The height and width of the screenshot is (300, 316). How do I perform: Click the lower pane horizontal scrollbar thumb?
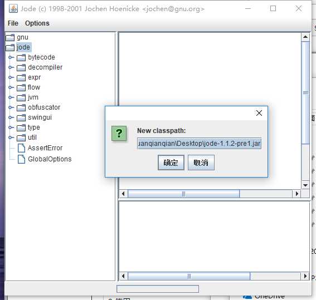pos(189,276)
